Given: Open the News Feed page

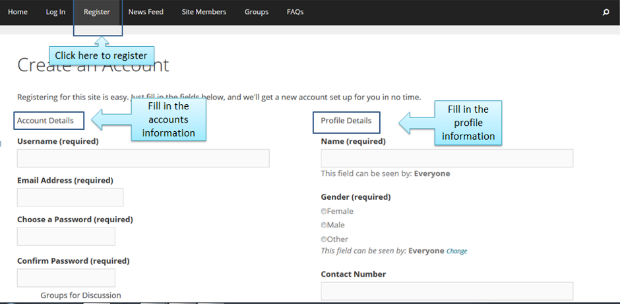Looking at the screenshot, I should point(146,12).
